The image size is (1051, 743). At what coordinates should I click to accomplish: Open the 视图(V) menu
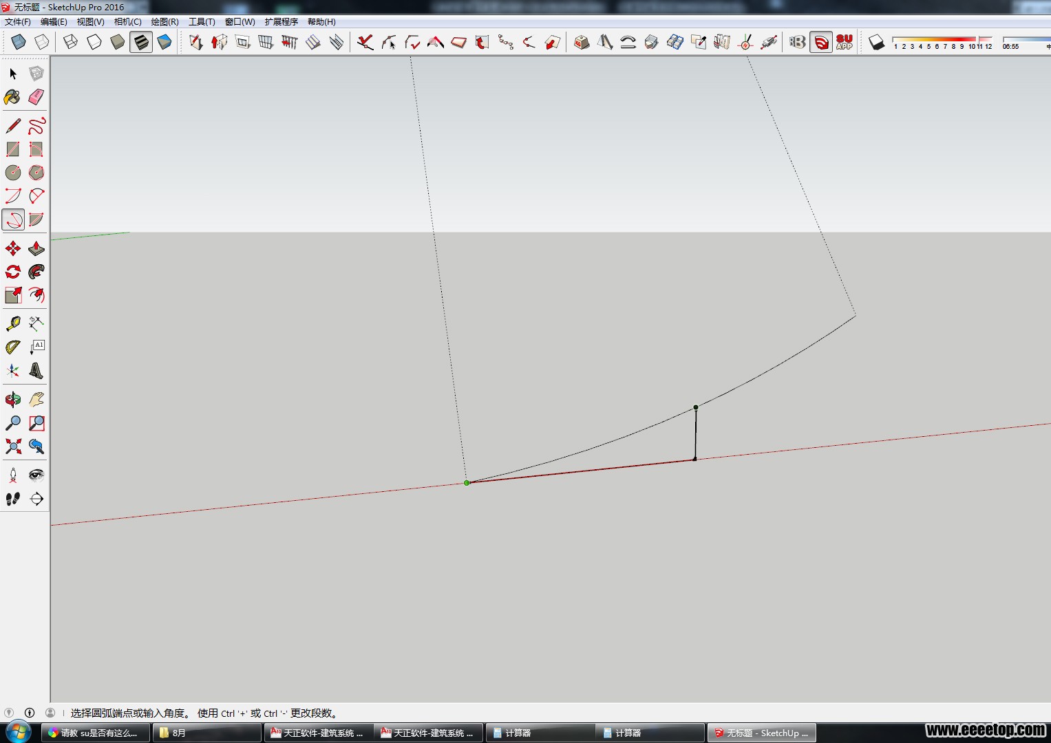[90, 22]
